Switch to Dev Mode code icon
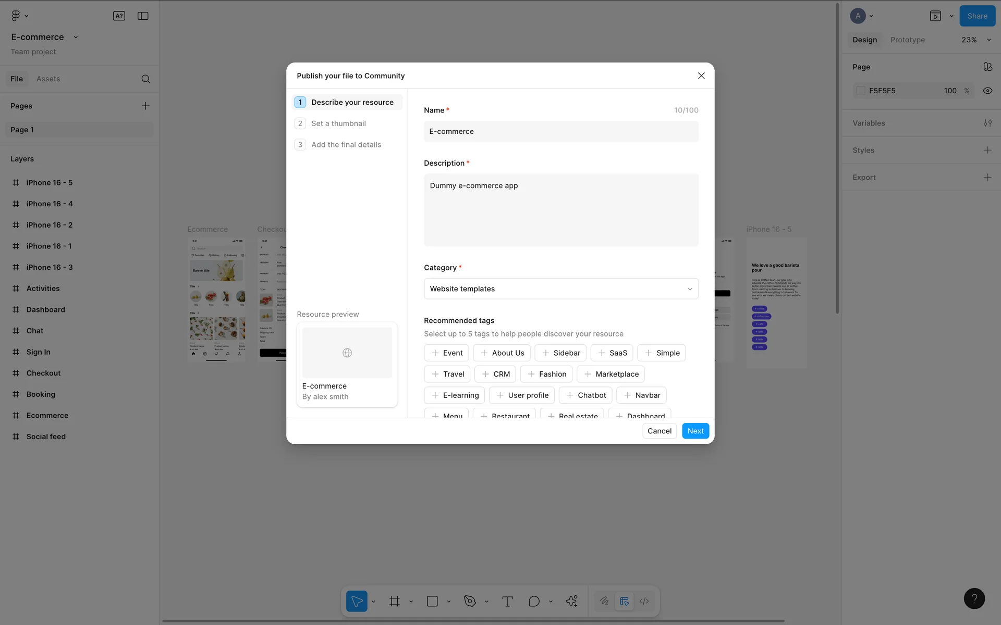Viewport: 1001px width, 625px height. pyautogui.click(x=644, y=601)
